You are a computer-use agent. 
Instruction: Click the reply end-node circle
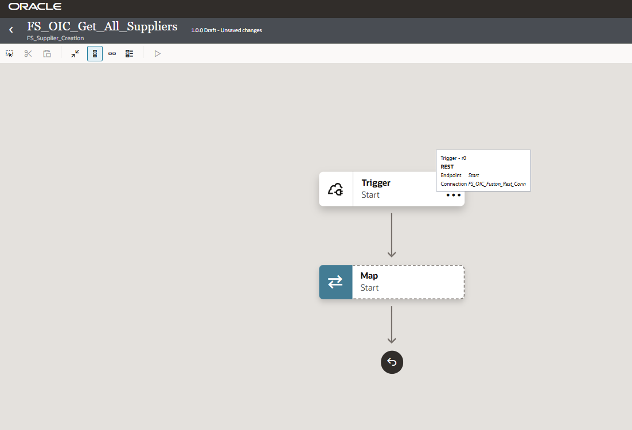point(392,362)
